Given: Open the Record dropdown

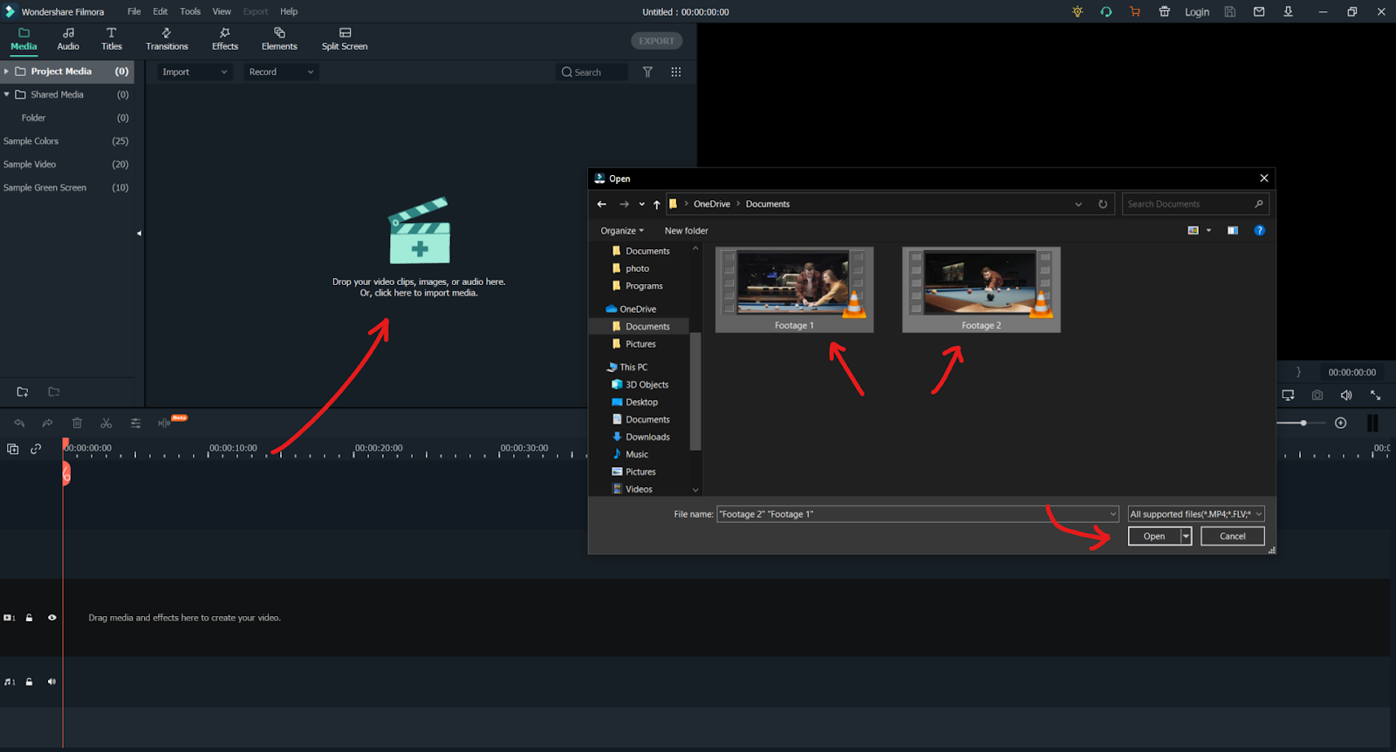Looking at the screenshot, I should pyautogui.click(x=281, y=72).
